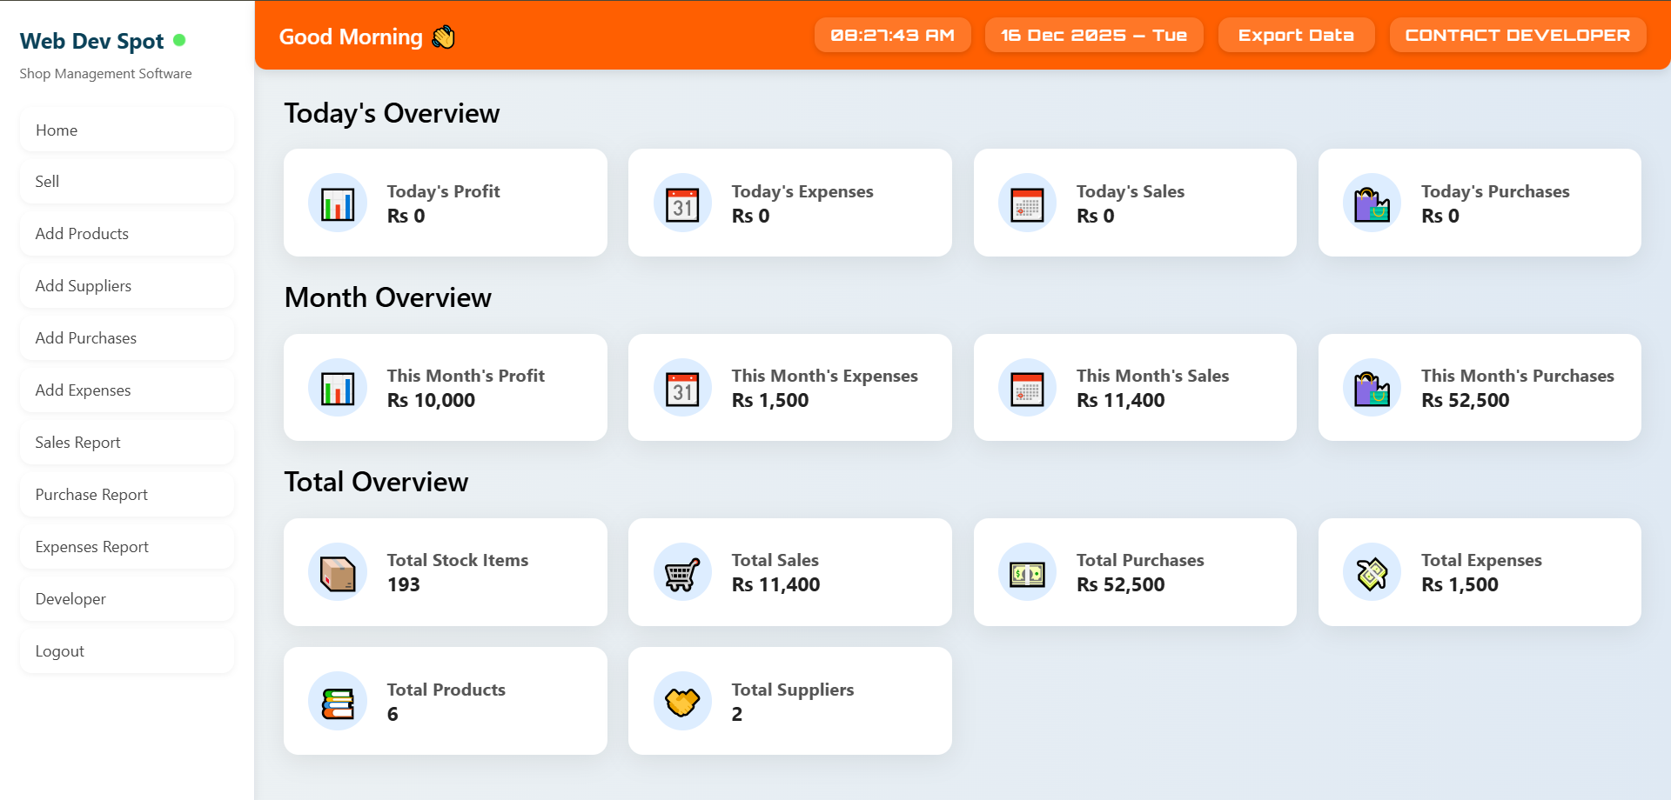Open the Sales Report menu item

click(x=127, y=443)
